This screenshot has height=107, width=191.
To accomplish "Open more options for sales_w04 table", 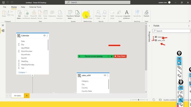I will [x=108, y=75].
